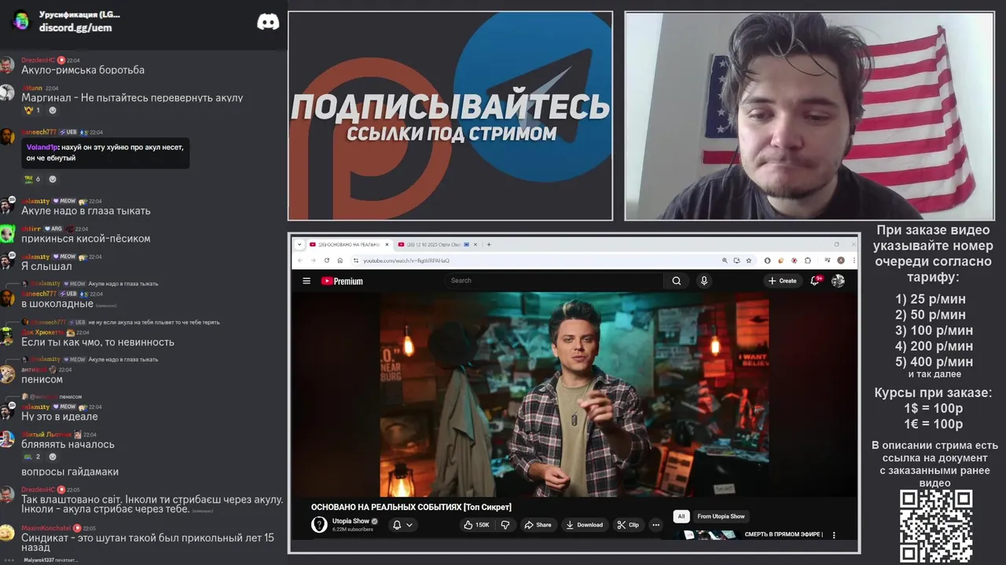1006x565 pixels.
Task: Open a new browser tab
Action: tap(489, 244)
